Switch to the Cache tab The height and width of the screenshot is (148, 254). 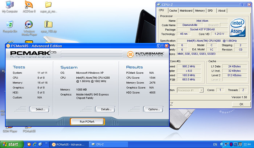click(x=173, y=10)
